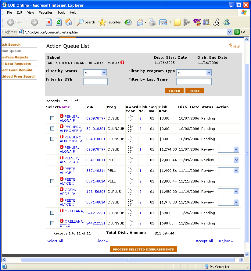
Task: Click the Select All link
Action: (55, 241)
